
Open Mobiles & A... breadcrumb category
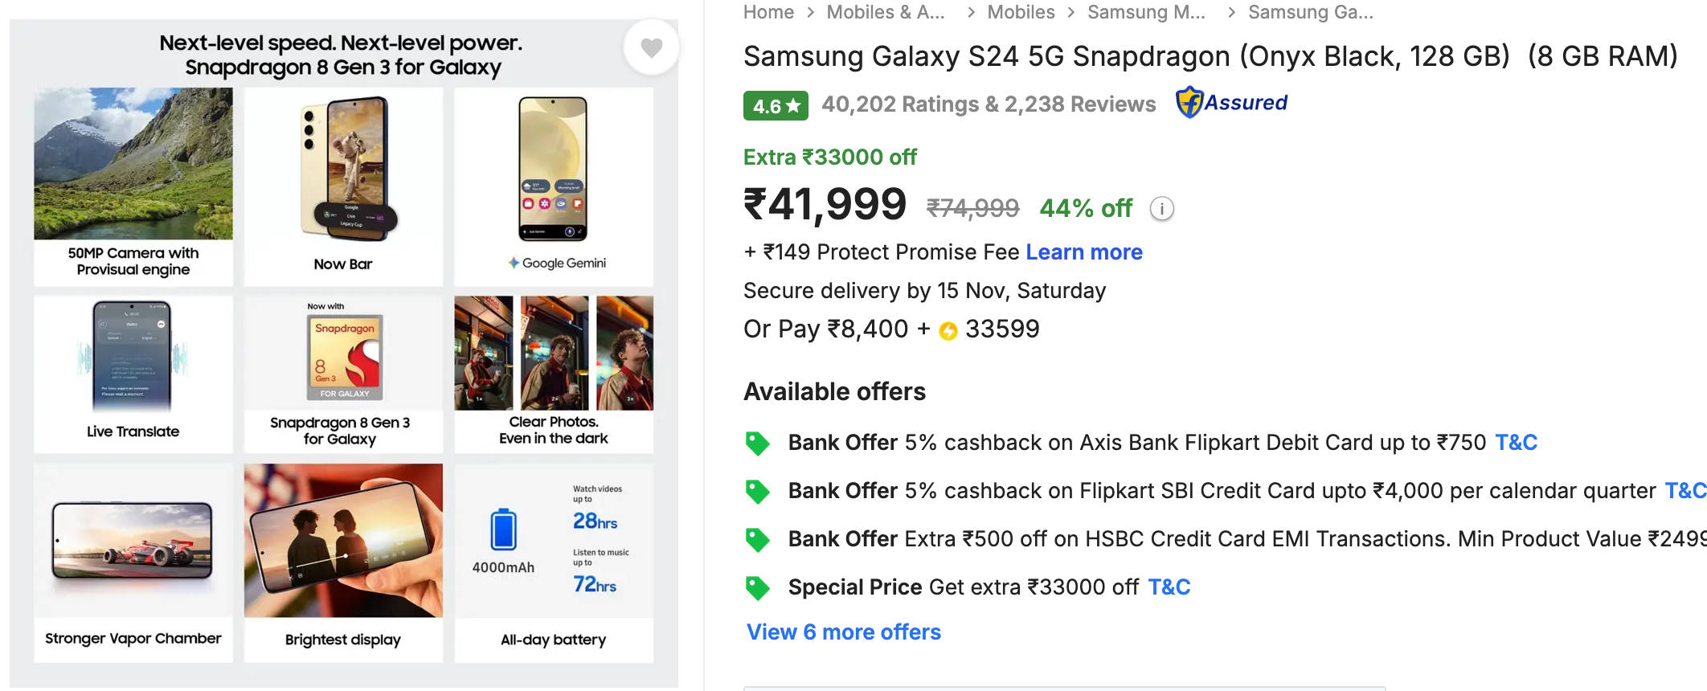(x=886, y=12)
